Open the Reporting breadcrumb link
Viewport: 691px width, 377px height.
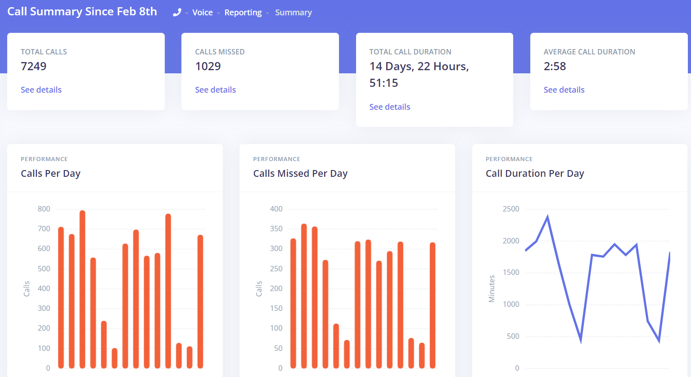(243, 13)
